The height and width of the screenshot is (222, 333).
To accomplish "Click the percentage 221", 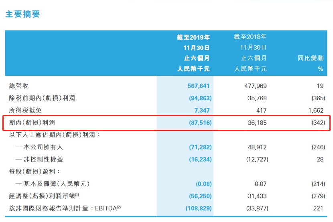I will click(318, 208).
